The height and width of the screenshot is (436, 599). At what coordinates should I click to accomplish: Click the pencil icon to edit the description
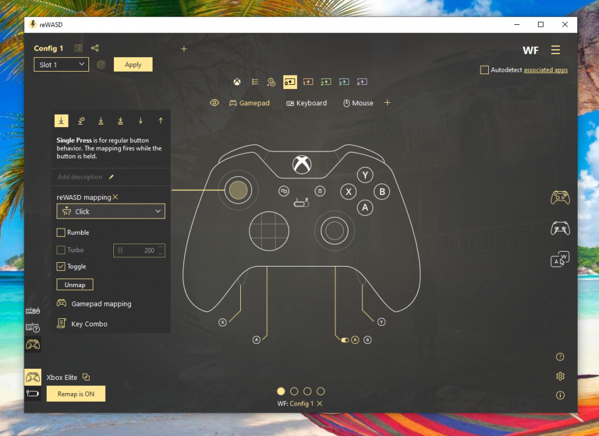(111, 178)
